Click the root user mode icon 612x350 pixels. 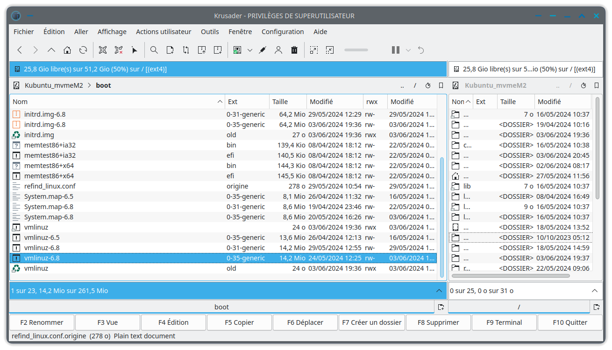278,50
